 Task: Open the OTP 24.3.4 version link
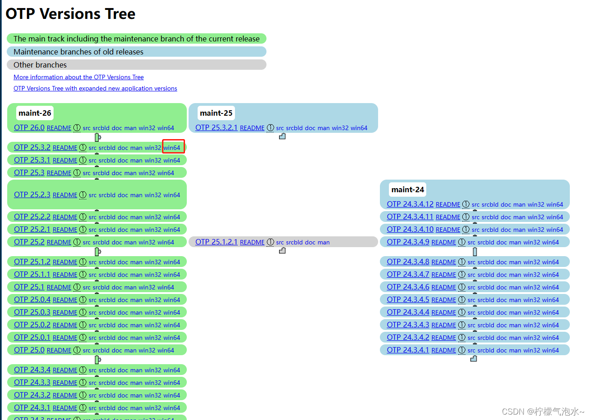point(32,370)
